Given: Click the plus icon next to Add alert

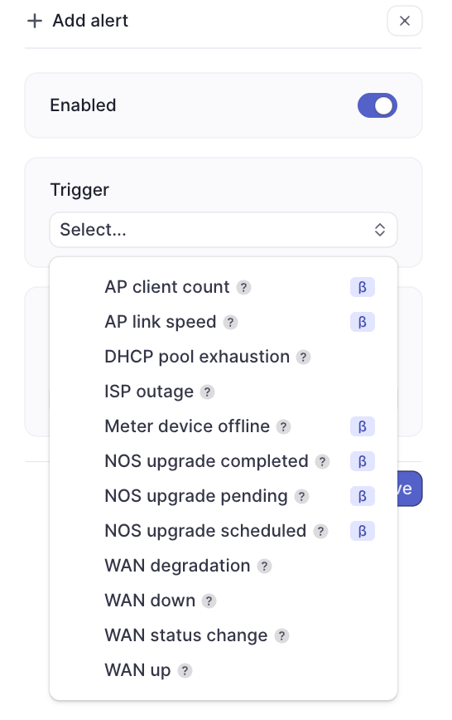Looking at the screenshot, I should 35,21.
